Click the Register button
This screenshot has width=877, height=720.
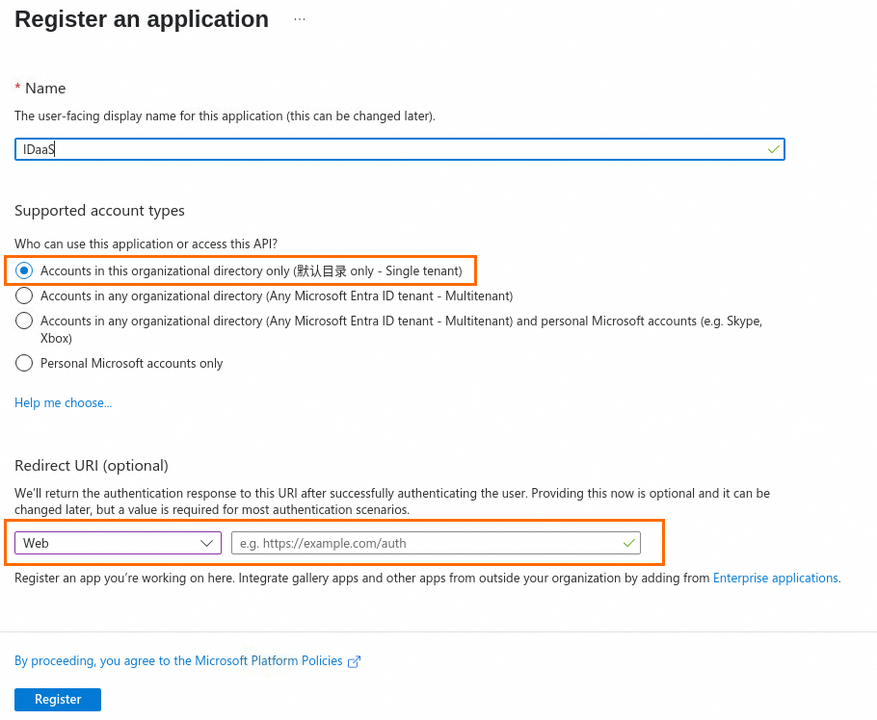[x=58, y=700]
